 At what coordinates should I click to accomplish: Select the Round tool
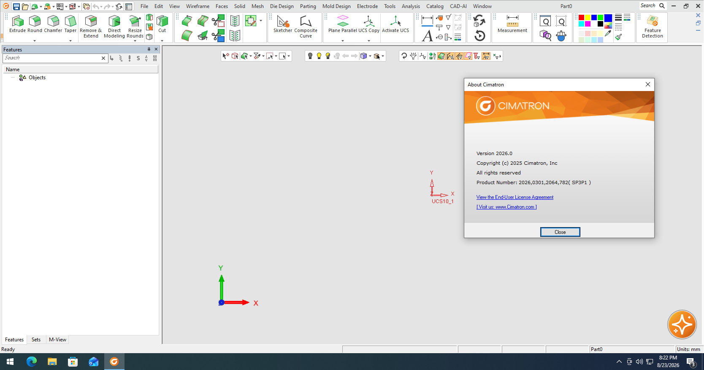(x=35, y=24)
